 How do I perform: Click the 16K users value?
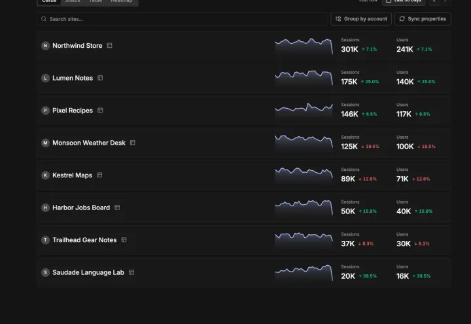click(402, 276)
